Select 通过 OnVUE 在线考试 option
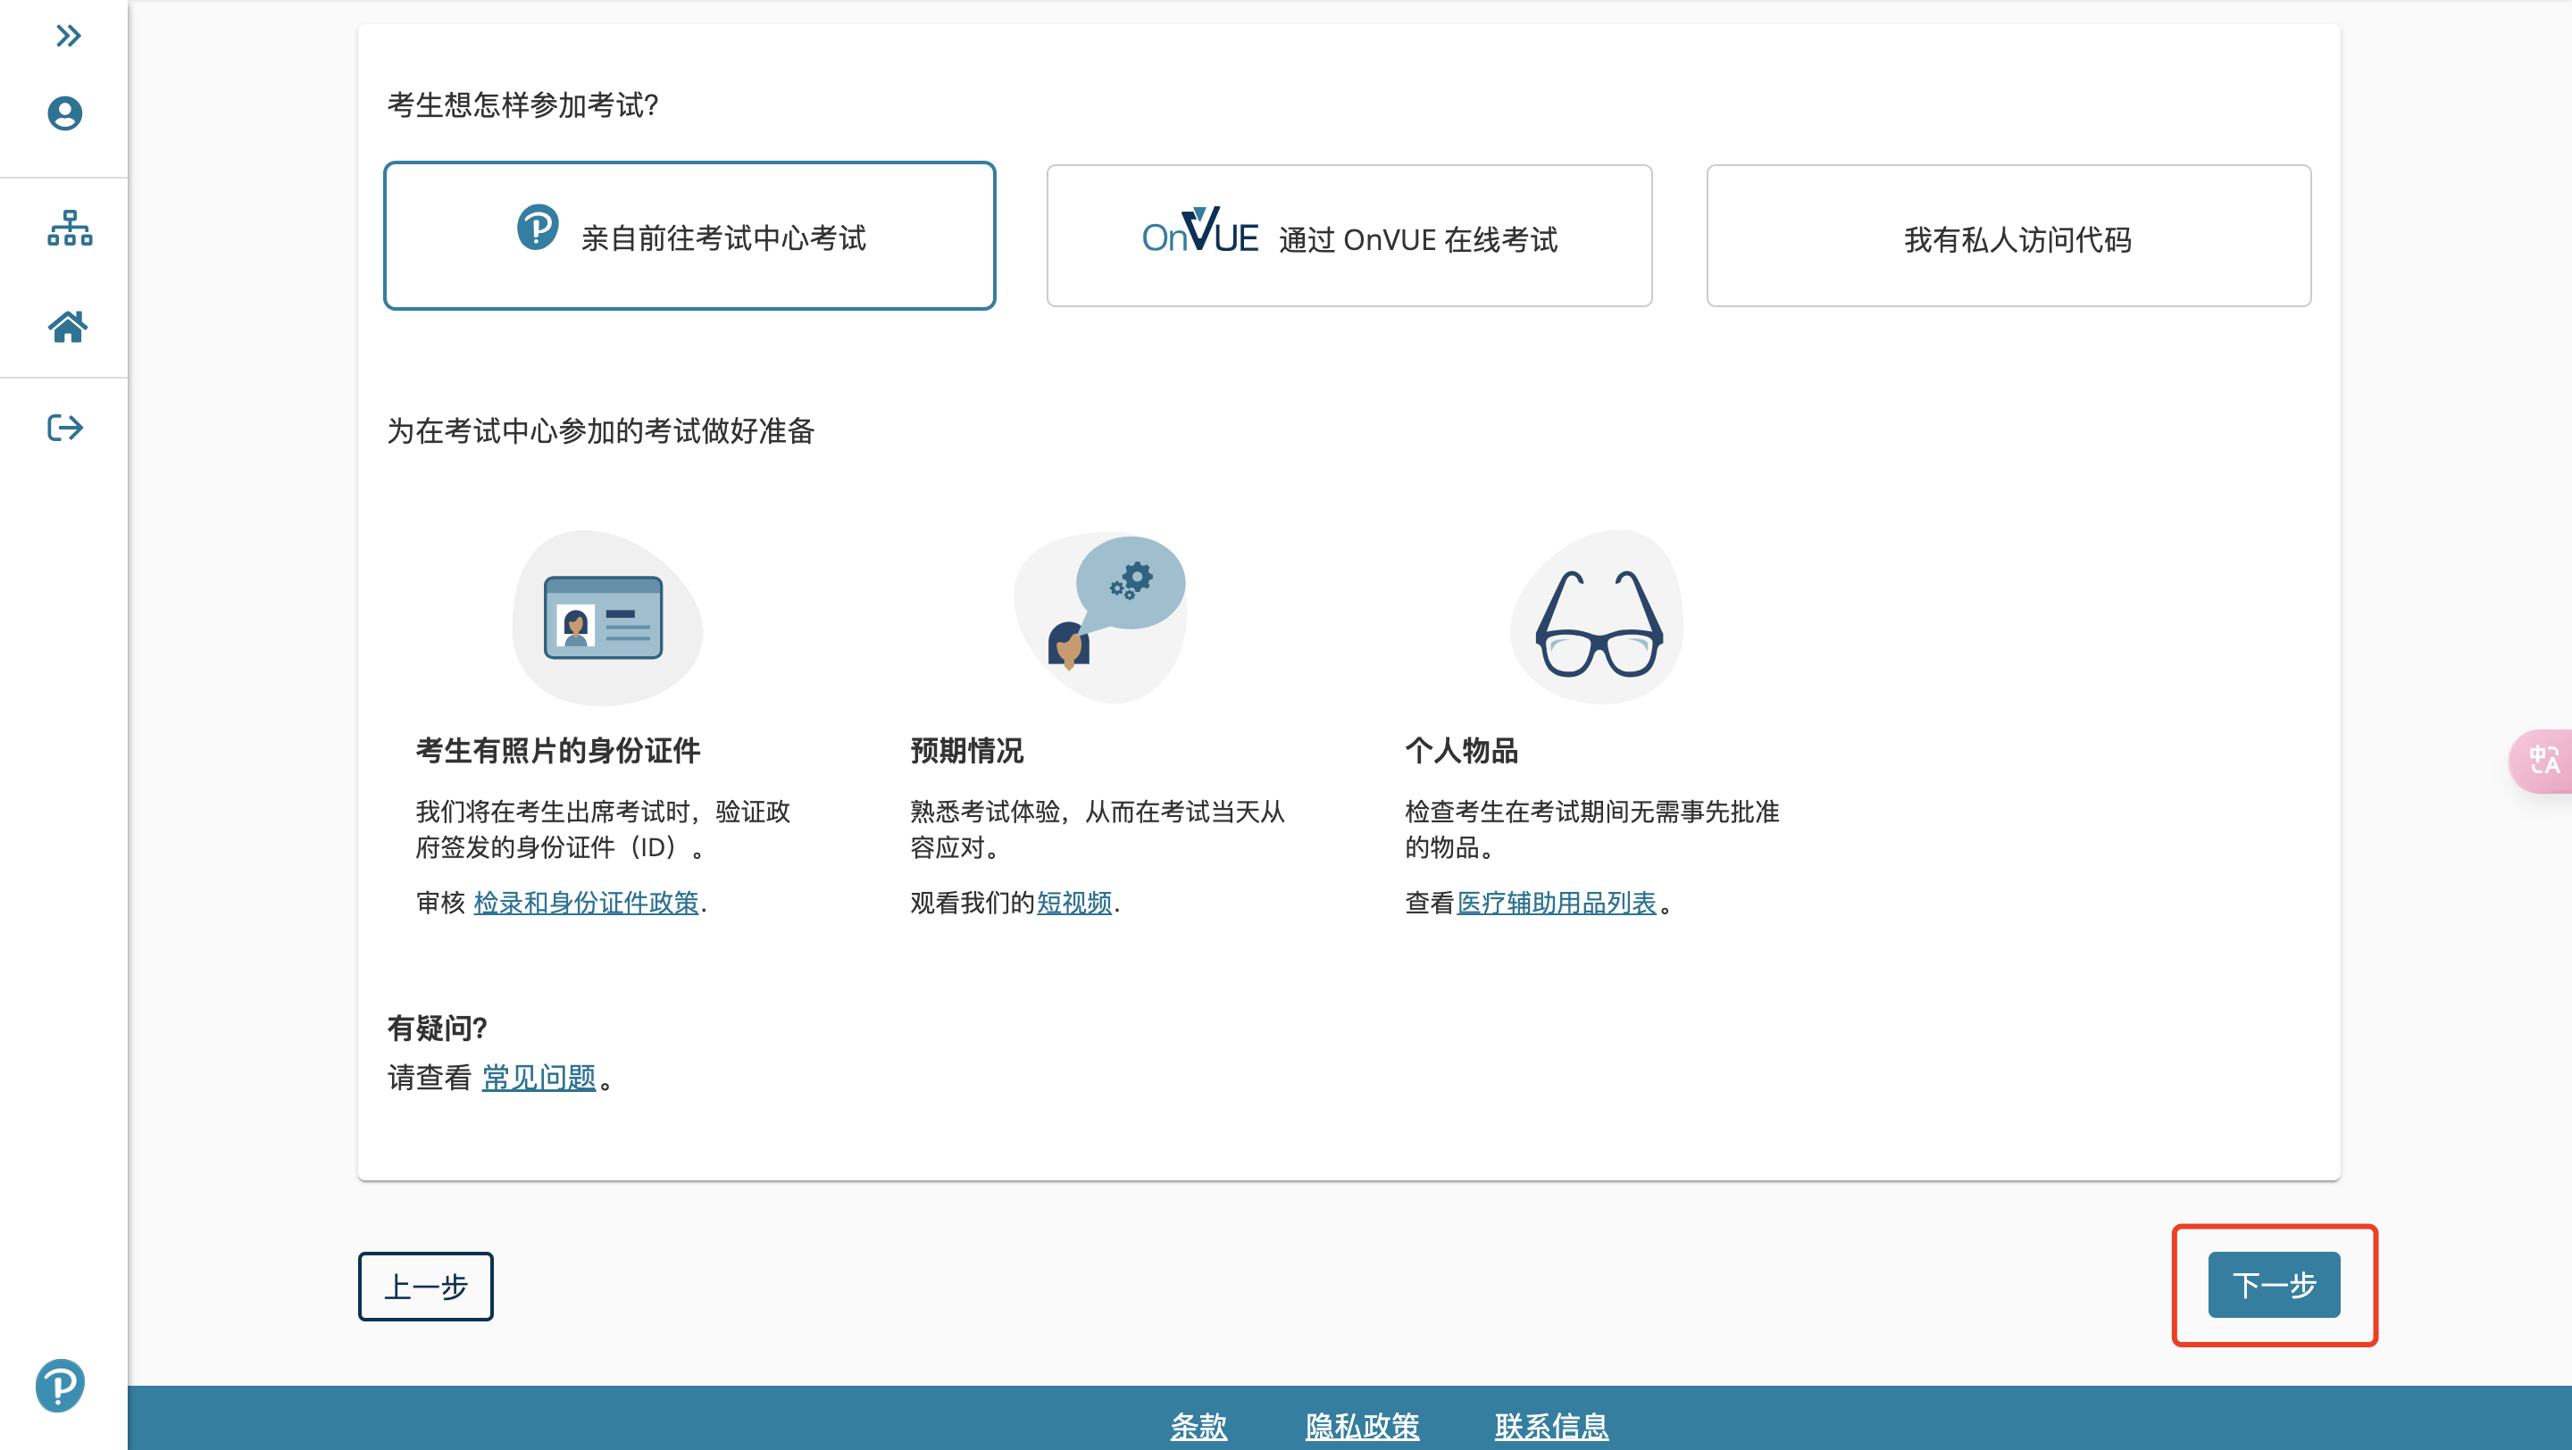Screen dimensions: 2572x1450 tap(1349, 236)
